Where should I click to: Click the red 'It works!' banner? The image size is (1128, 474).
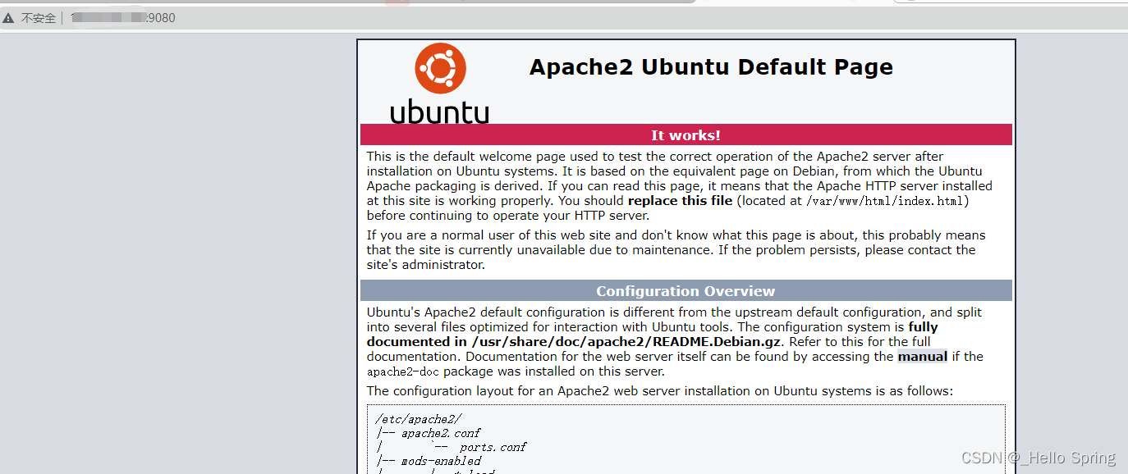pyautogui.click(x=686, y=135)
